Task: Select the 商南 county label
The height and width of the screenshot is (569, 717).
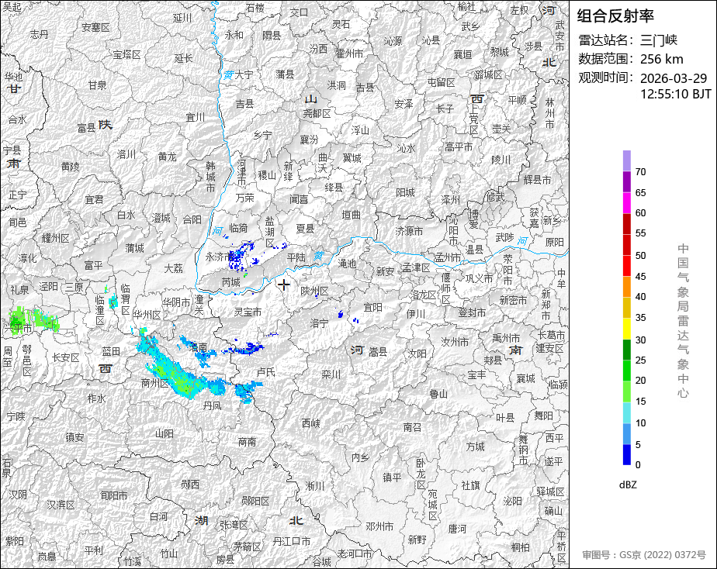Action: pos(247,442)
